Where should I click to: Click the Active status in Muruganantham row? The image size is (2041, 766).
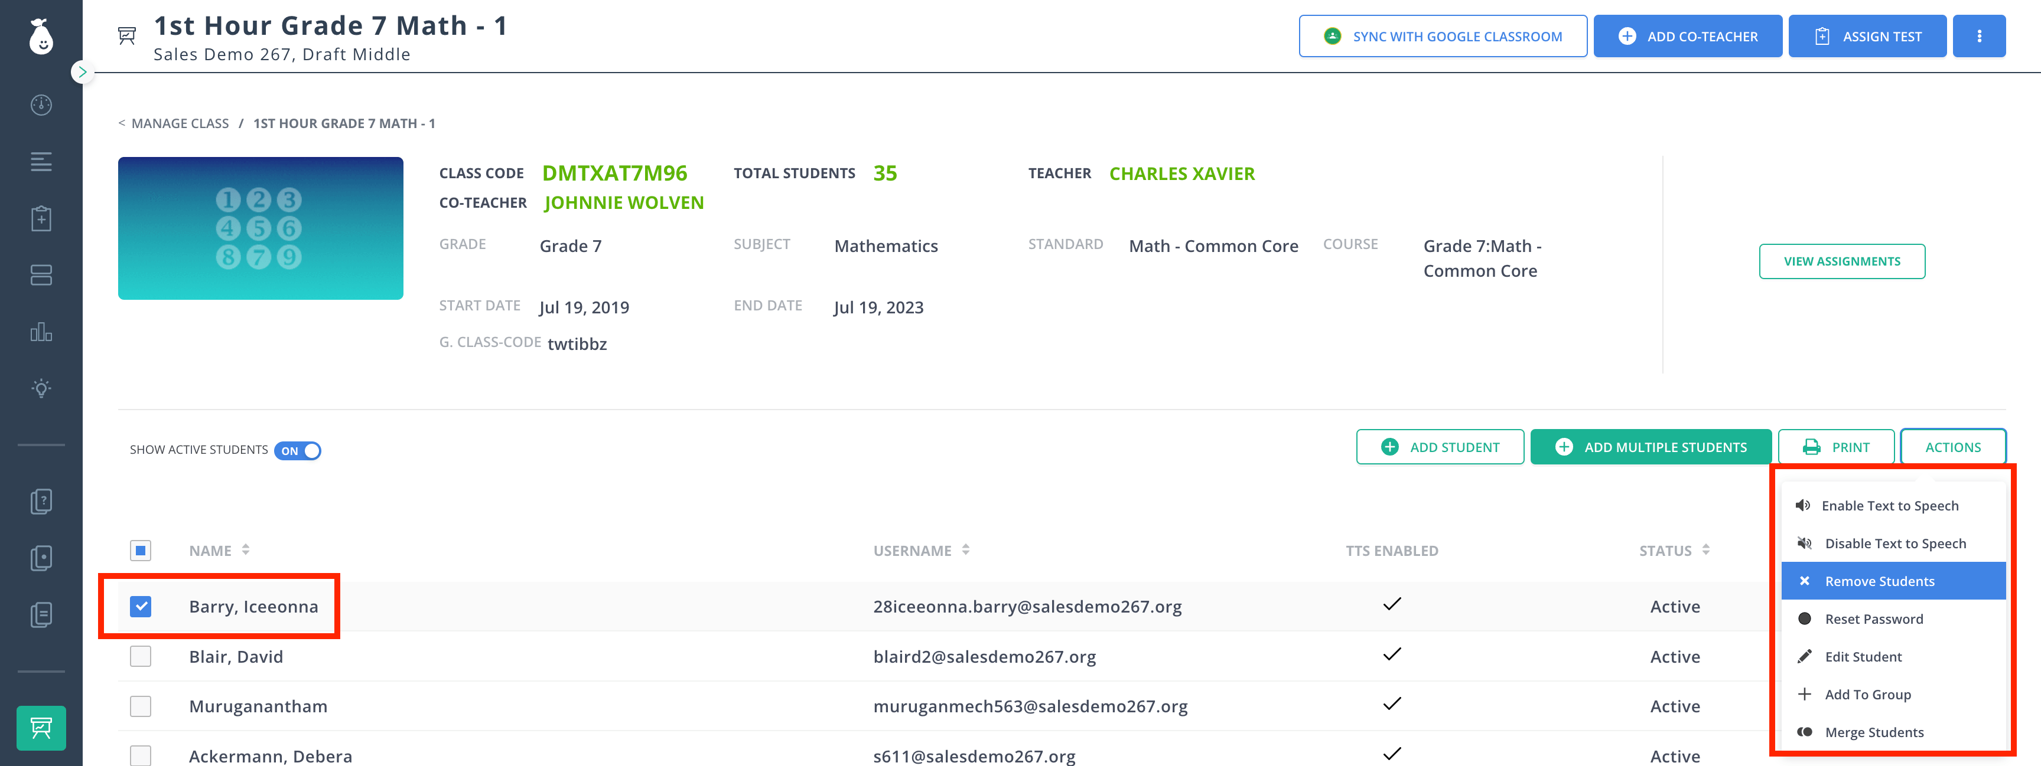[1675, 706]
